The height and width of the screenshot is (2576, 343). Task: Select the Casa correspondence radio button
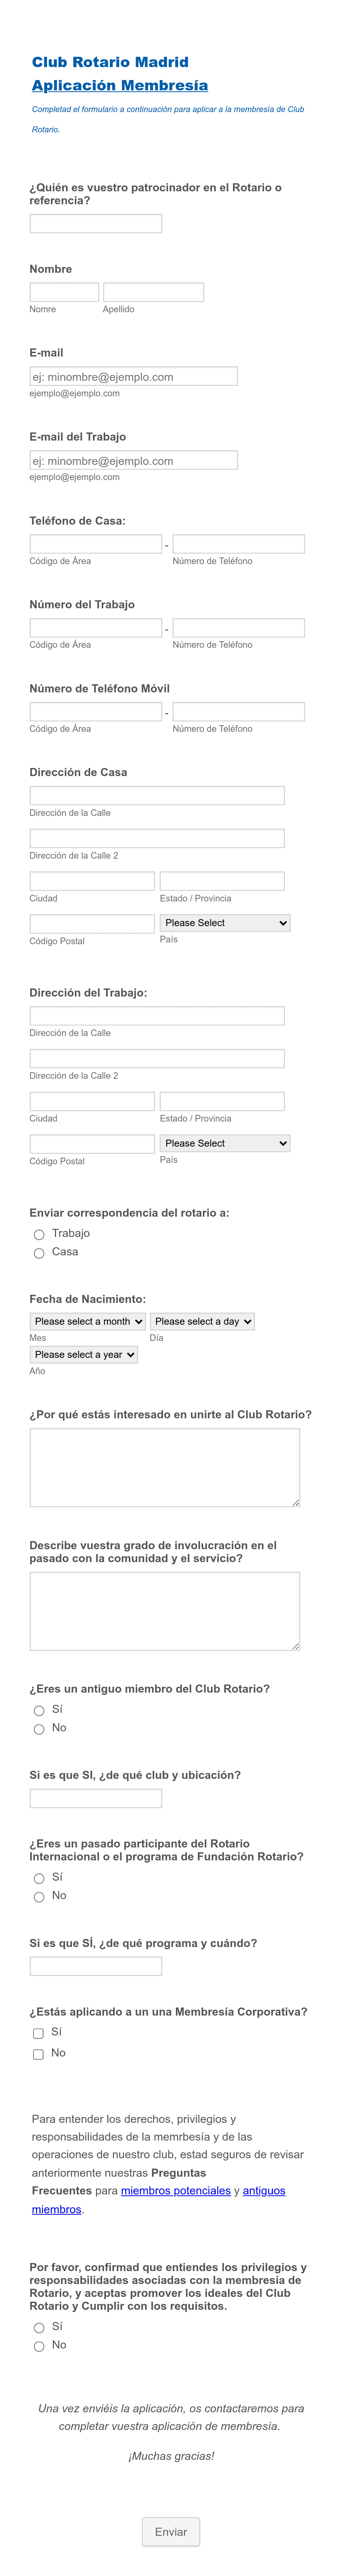(x=39, y=1253)
